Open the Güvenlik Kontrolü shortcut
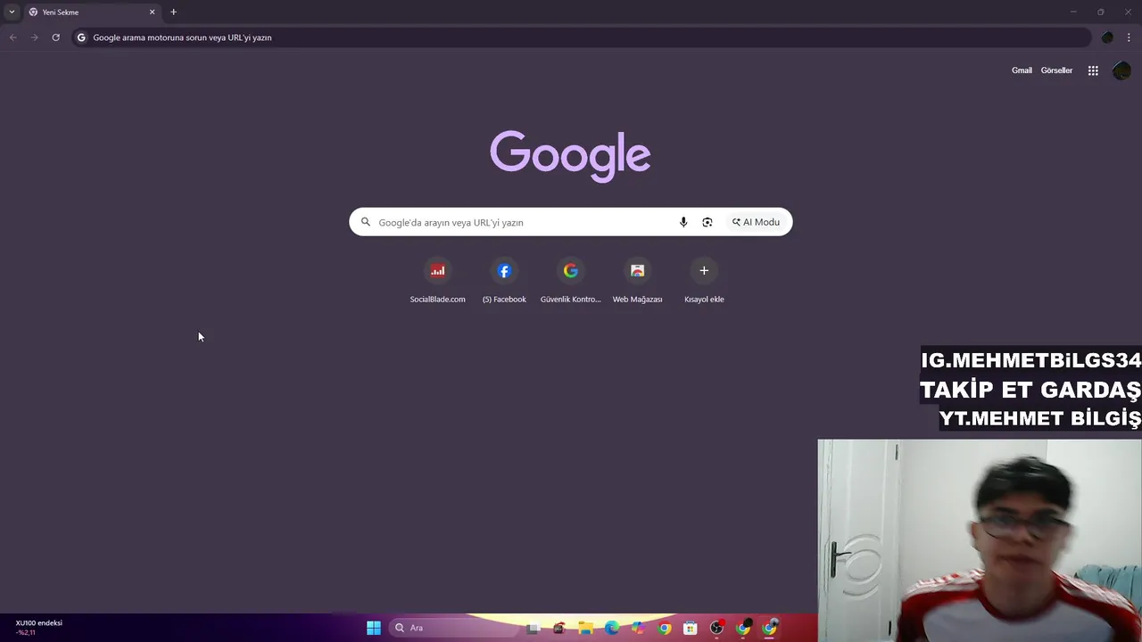Image resolution: width=1142 pixels, height=642 pixels. click(x=571, y=280)
